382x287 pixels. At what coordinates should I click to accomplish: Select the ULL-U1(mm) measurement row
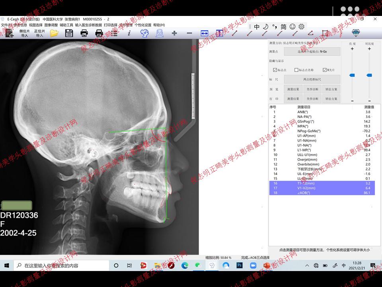(322, 155)
